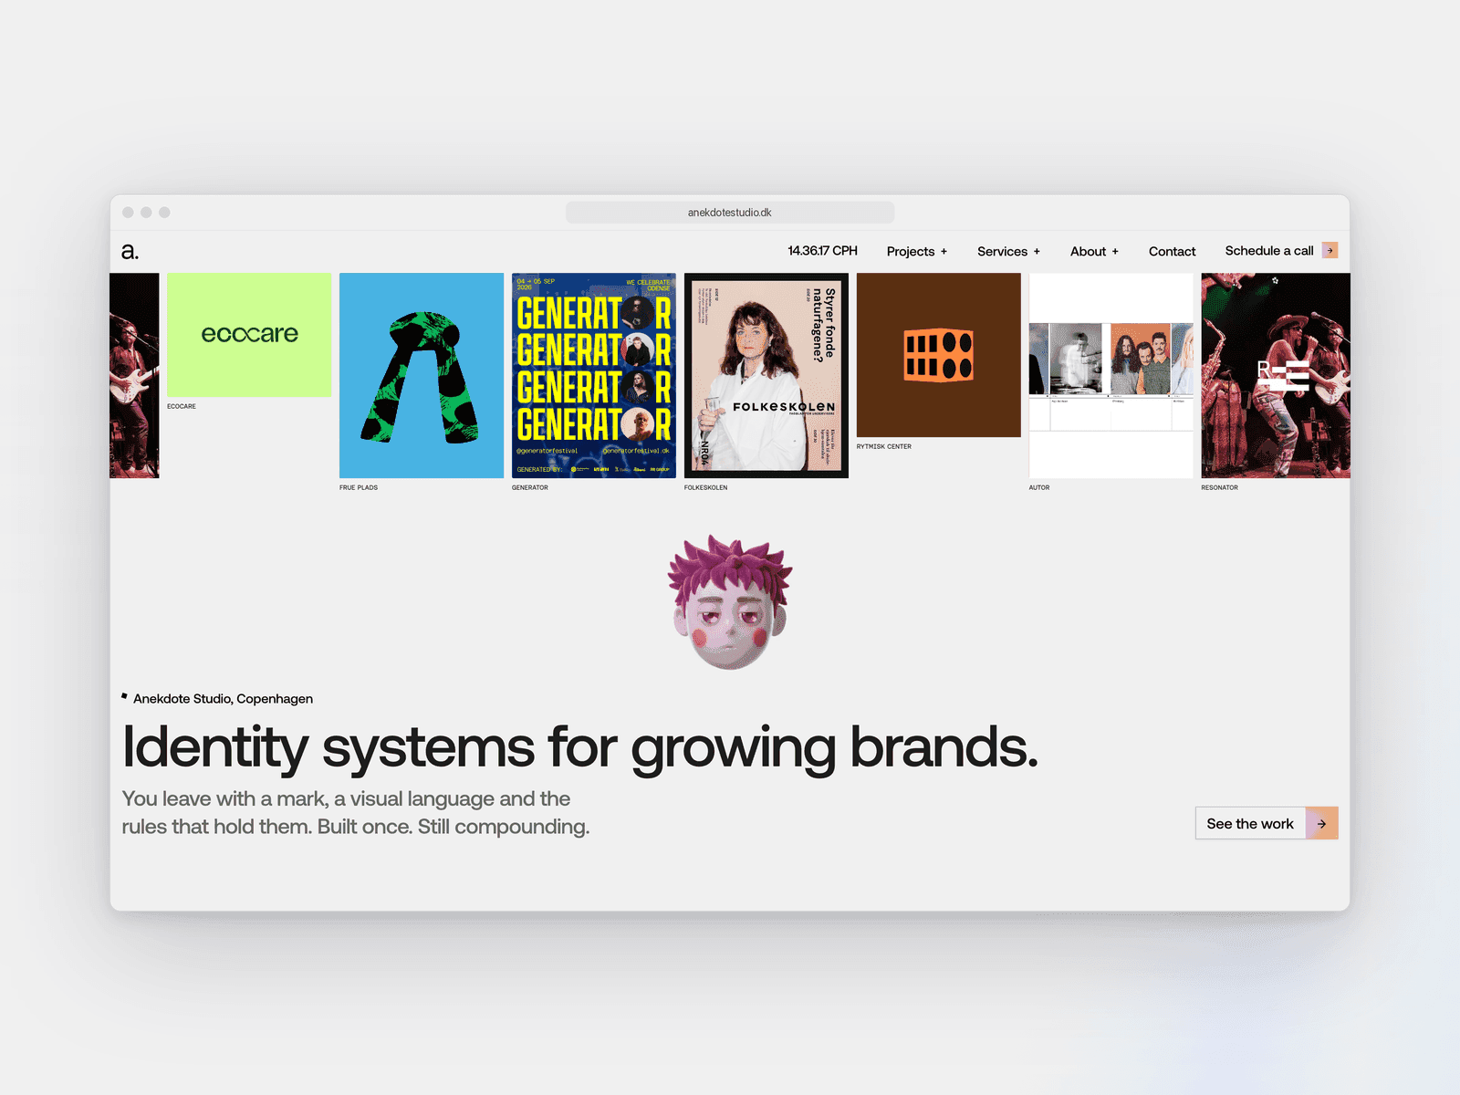
Task: Click the FOLKESKOLEN caption below the cover
Action: coord(706,487)
